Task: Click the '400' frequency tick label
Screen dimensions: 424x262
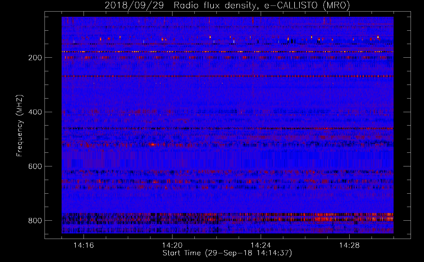Action: pyautogui.click(x=35, y=112)
